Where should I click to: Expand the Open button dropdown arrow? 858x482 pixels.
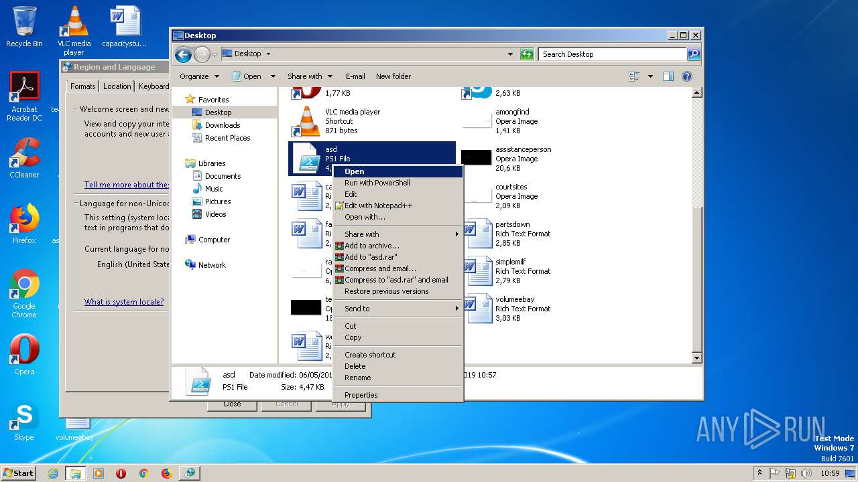[273, 76]
